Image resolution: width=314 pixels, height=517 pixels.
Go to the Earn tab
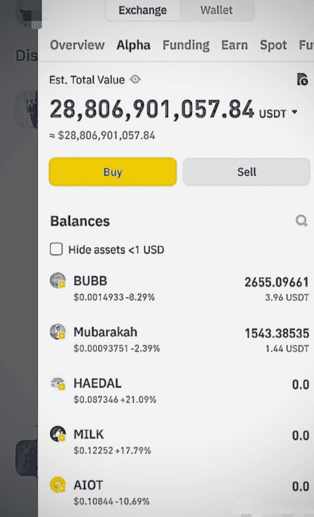(x=235, y=45)
